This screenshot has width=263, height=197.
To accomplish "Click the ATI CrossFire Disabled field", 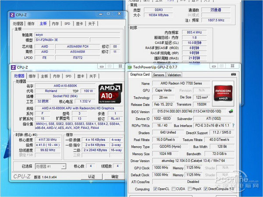I will click(x=193, y=182).
